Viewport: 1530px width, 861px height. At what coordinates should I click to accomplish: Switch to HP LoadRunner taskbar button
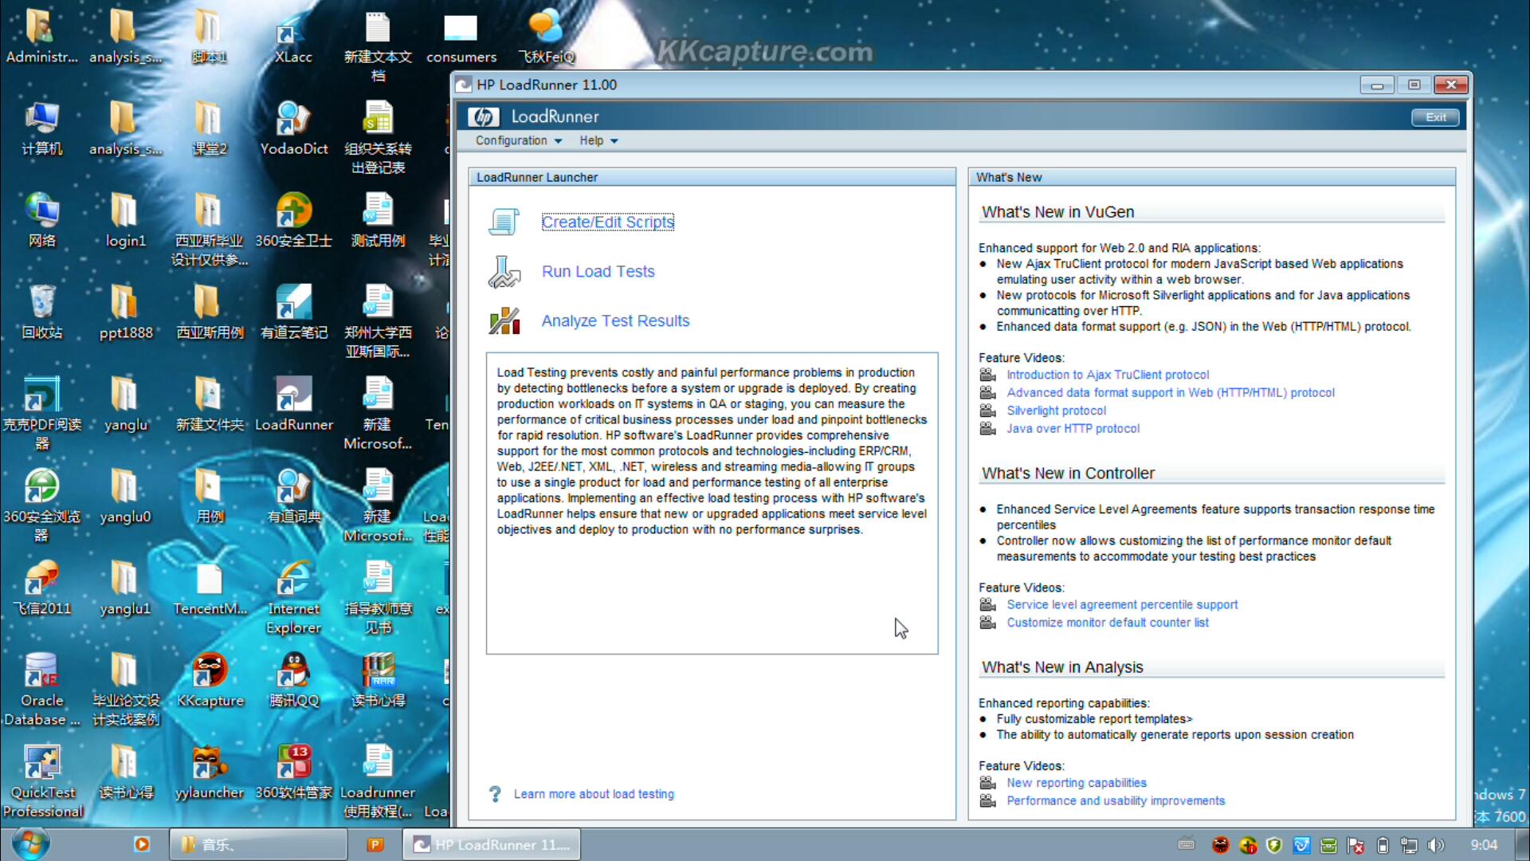(x=492, y=844)
